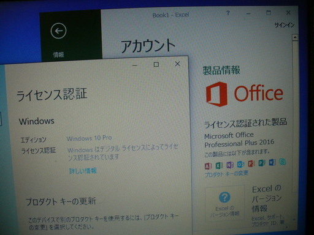Click the Excel help question mark icon
314x235 pixels.
pos(228,13)
